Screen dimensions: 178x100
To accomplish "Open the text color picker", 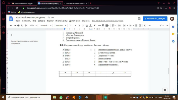I will pyautogui.click(x=90, y=26).
